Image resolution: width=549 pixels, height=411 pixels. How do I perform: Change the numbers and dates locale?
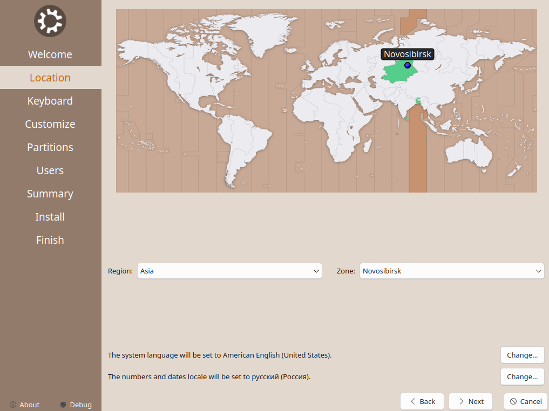(522, 376)
